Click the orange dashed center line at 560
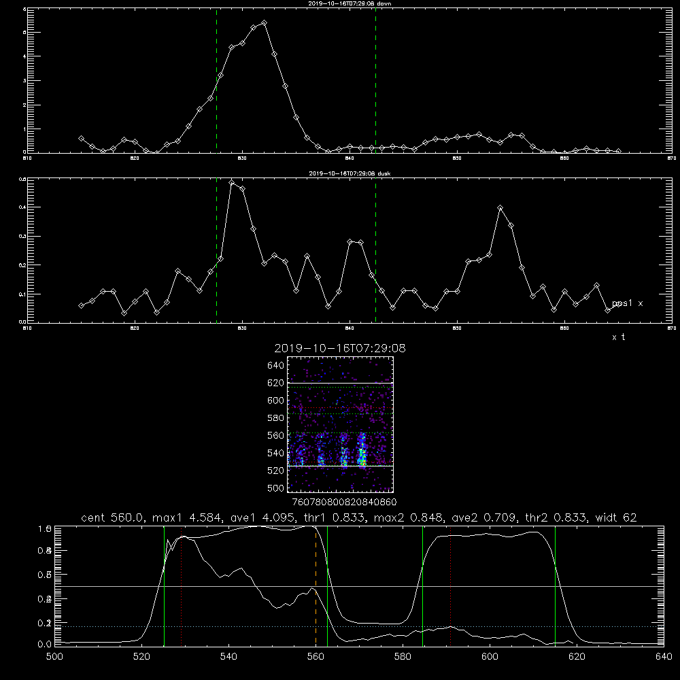Image resolution: width=680 pixels, height=680 pixels. pyautogui.click(x=316, y=585)
